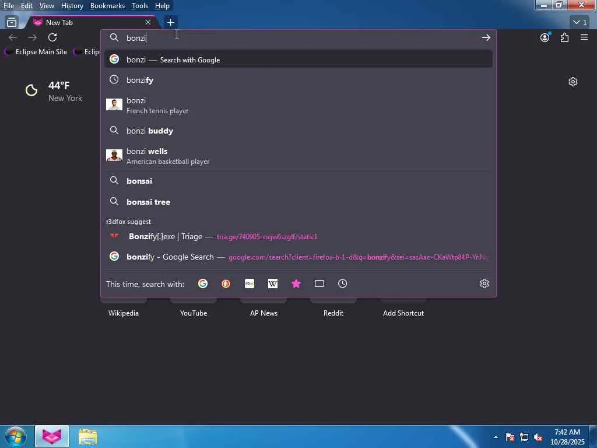The image size is (597, 448).
Task: Expand the list all tabs dropdown
Action: click(580, 22)
